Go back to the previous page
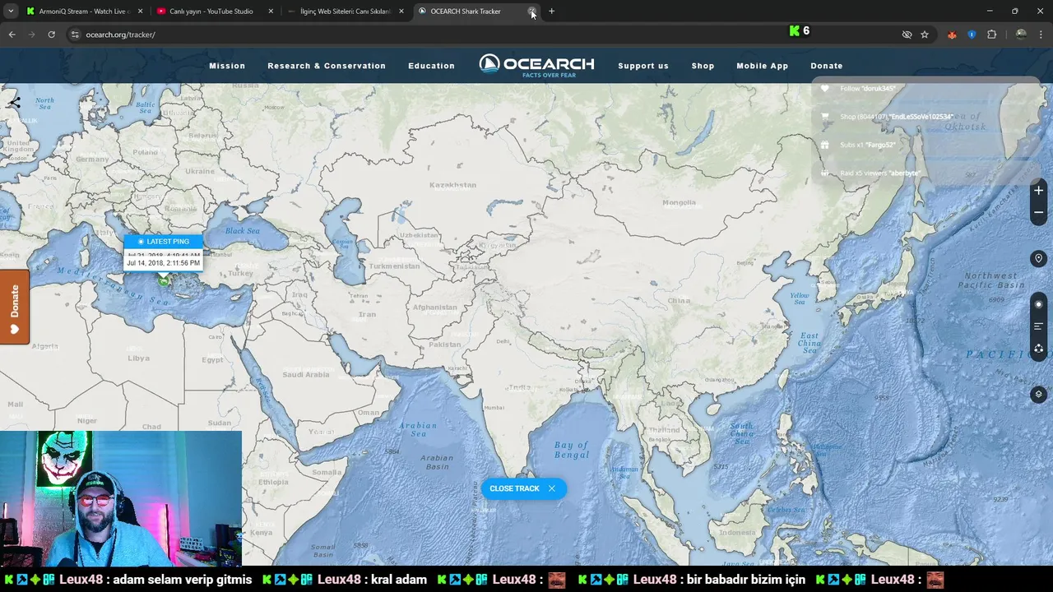Viewport: 1053px width, 592px height. click(x=12, y=35)
